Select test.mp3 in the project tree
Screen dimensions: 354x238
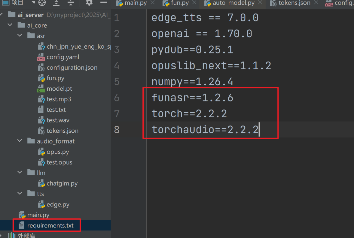click(59, 99)
